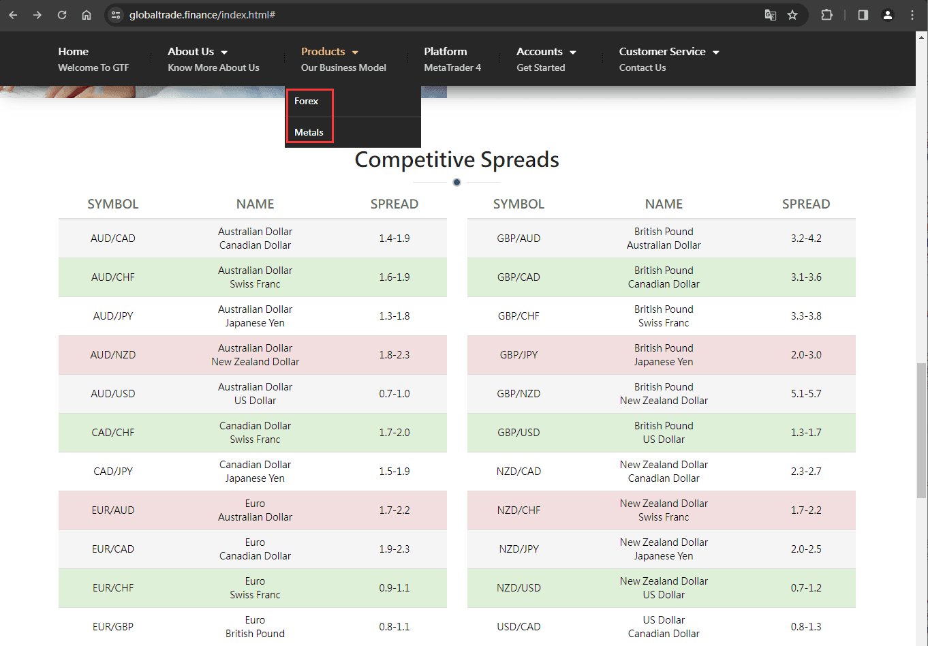Click the AUD/NZD symbol cell
The height and width of the screenshot is (646, 928).
coord(113,355)
